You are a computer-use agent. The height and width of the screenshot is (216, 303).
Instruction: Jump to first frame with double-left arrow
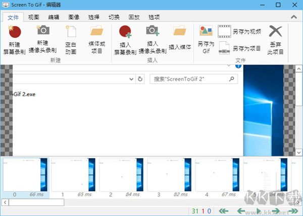point(223,210)
